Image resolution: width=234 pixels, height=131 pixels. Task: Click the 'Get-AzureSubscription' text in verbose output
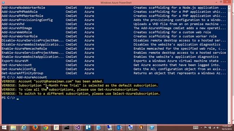click(x=117, y=90)
